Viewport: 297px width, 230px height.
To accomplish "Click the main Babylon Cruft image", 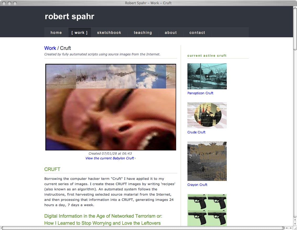I will [111, 107].
